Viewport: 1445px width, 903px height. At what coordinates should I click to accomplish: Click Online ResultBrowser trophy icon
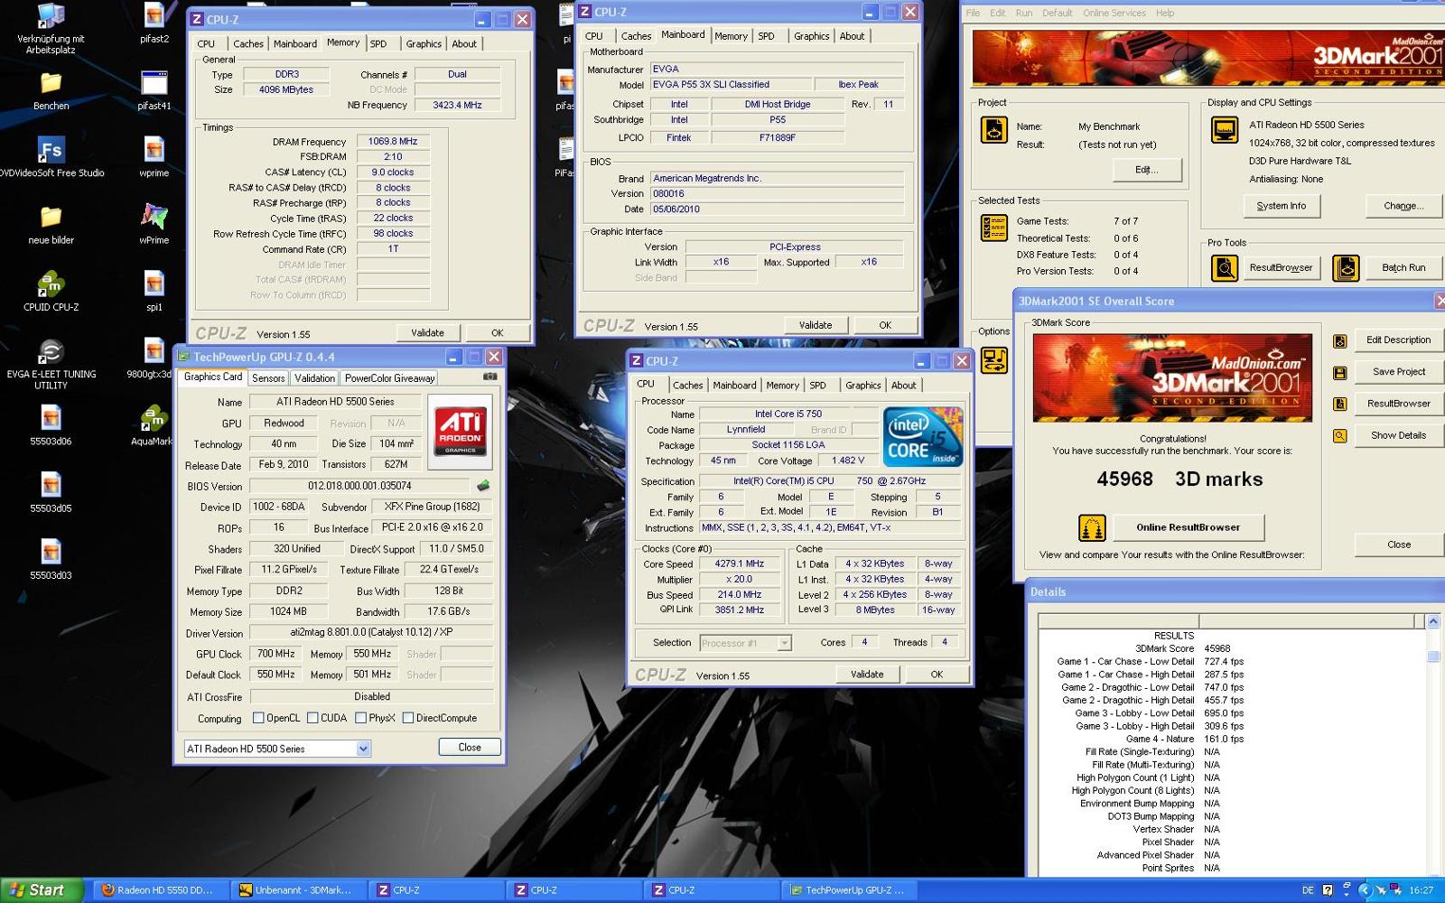pyautogui.click(x=1092, y=527)
